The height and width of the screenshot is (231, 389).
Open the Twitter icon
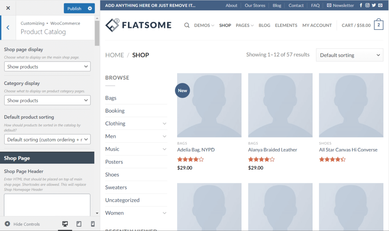[x=374, y=5]
